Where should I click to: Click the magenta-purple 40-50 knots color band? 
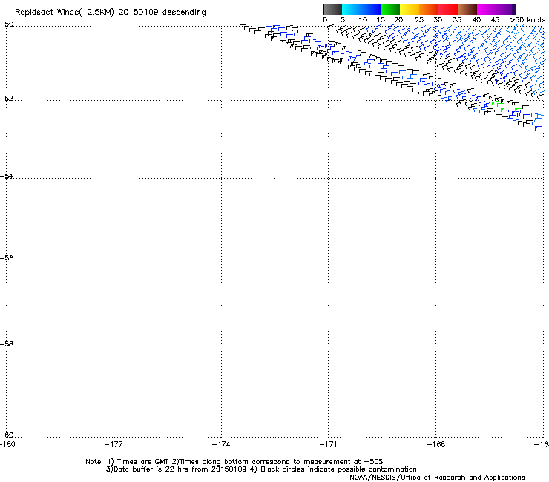(496, 9)
